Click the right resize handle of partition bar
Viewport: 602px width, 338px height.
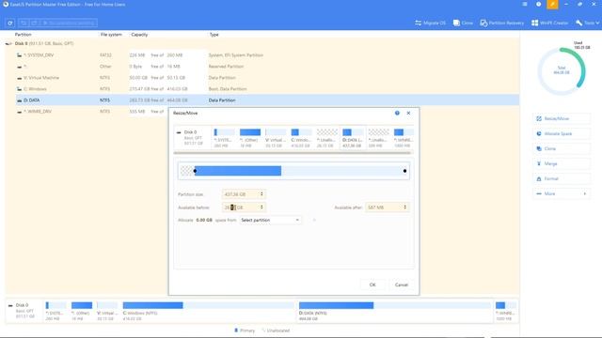click(x=404, y=171)
